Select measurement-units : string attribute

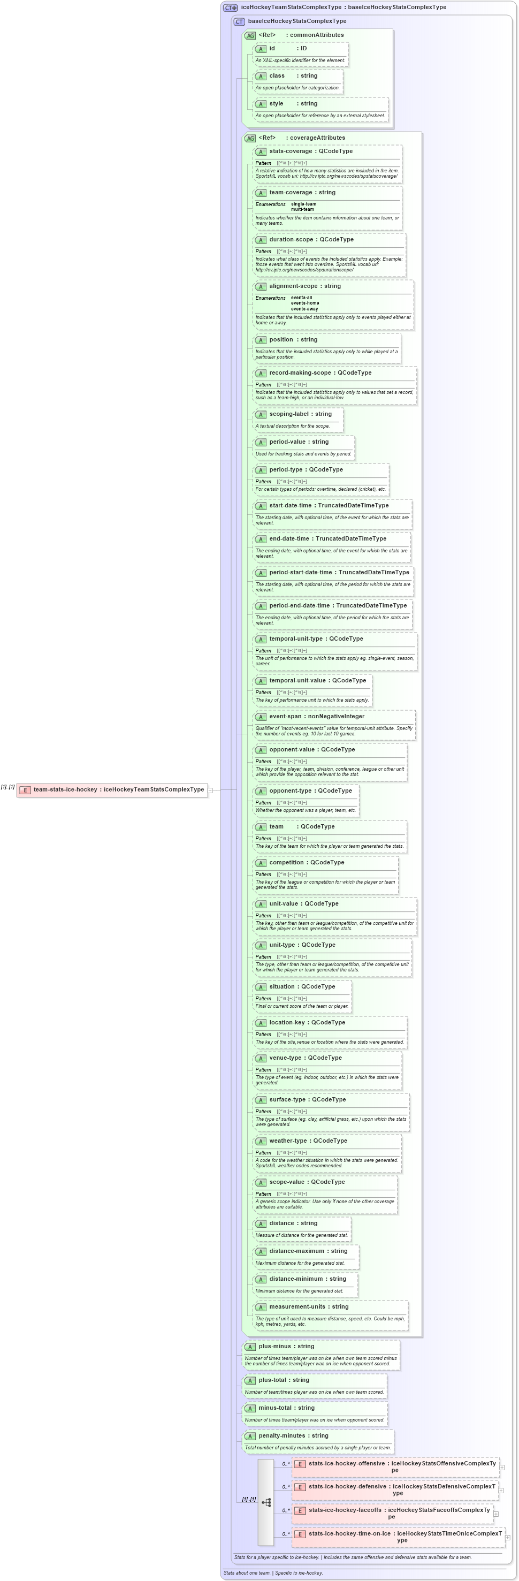pos(309,1306)
